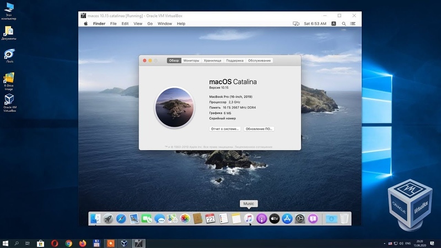
Task: Open the View menu
Action: pyautogui.click(x=138, y=24)
